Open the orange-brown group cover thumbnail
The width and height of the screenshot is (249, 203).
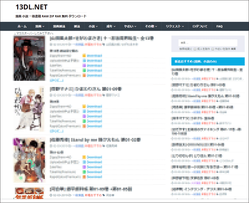click(29, 160)
